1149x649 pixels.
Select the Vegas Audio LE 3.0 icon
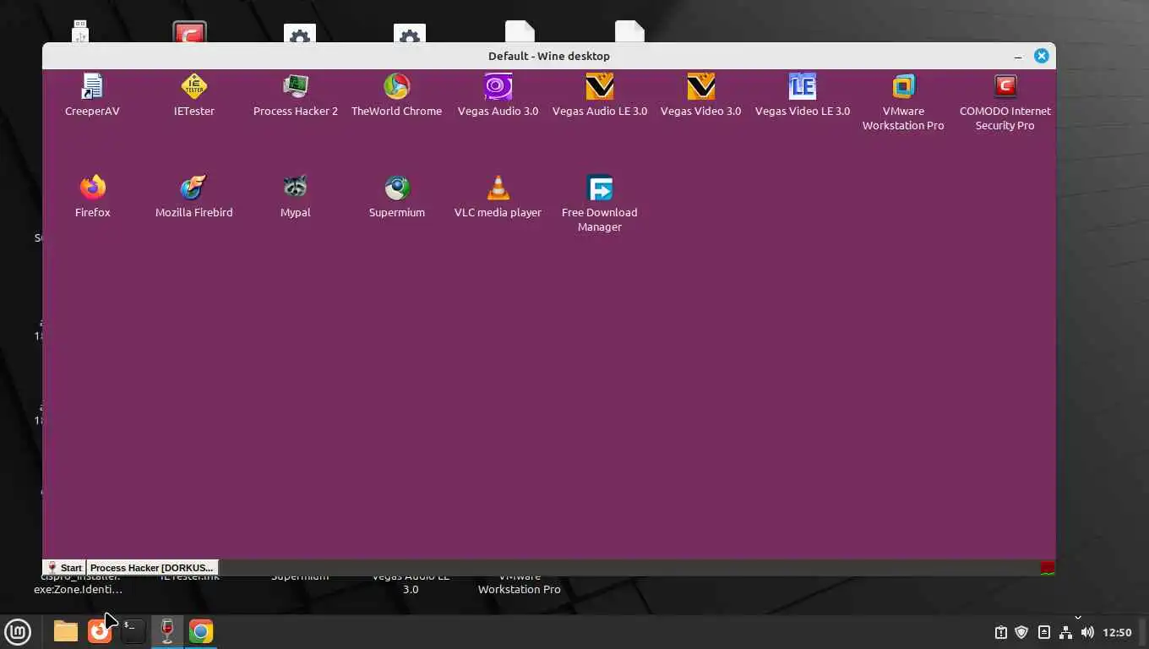[600, 87]
